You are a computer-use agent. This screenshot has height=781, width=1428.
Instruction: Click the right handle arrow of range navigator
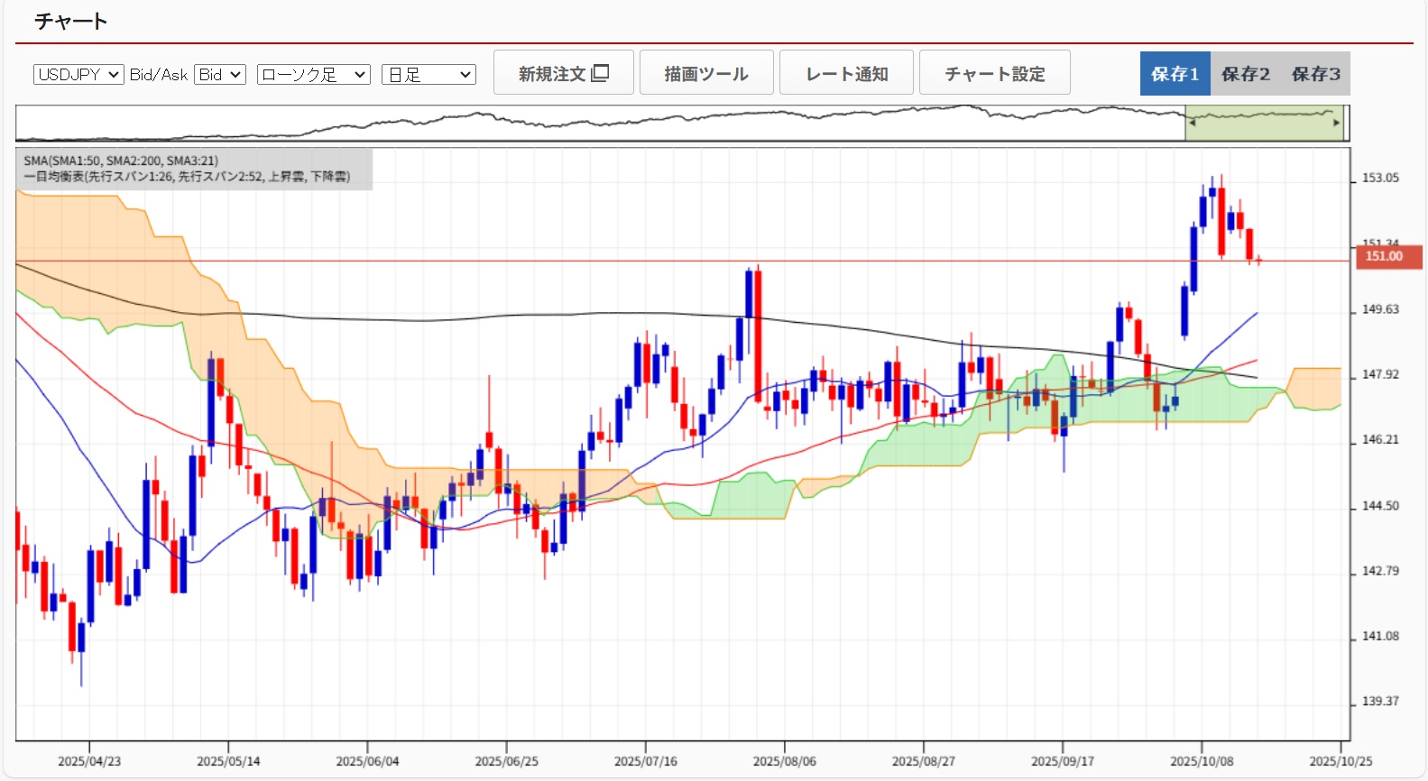(1337, 124)
